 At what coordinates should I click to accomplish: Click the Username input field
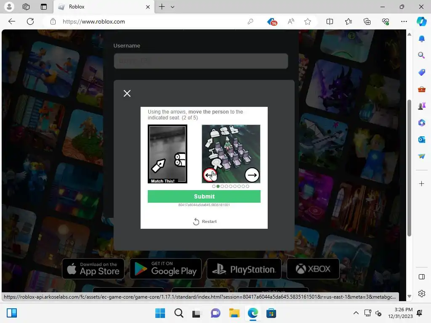[201, 61]
